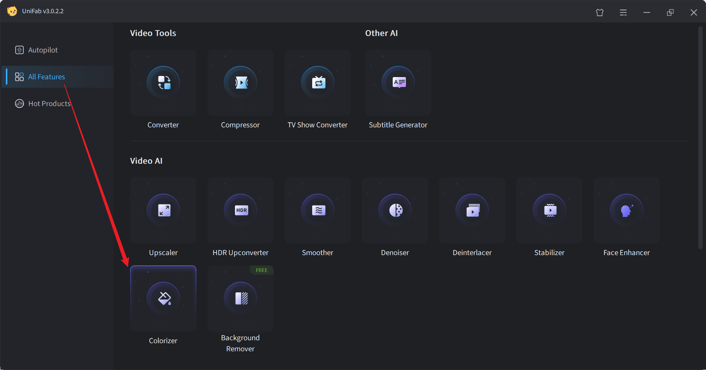Choose the Smoother tool icon
The width and height of the screenshot is (706, 370).
[x=318, y=210]
